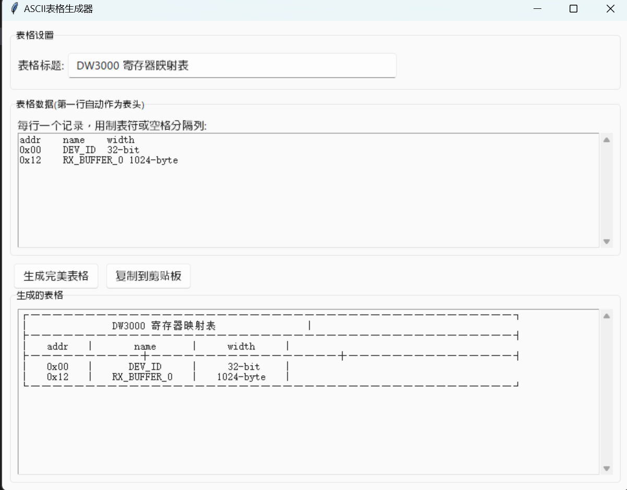Place cursor on the 0x00 DEV_ID input line
The image size is (627, 490).
pos(79,150)
